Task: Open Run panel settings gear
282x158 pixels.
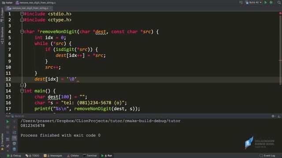Action: (x=273, y=116)
